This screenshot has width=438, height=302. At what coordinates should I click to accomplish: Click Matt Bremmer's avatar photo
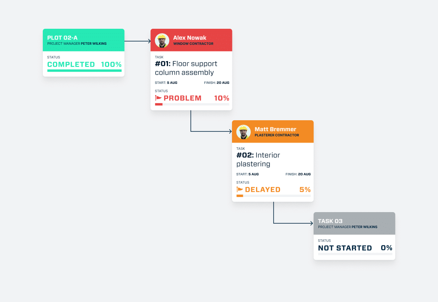pyautogui.click(x=243, y=132)
